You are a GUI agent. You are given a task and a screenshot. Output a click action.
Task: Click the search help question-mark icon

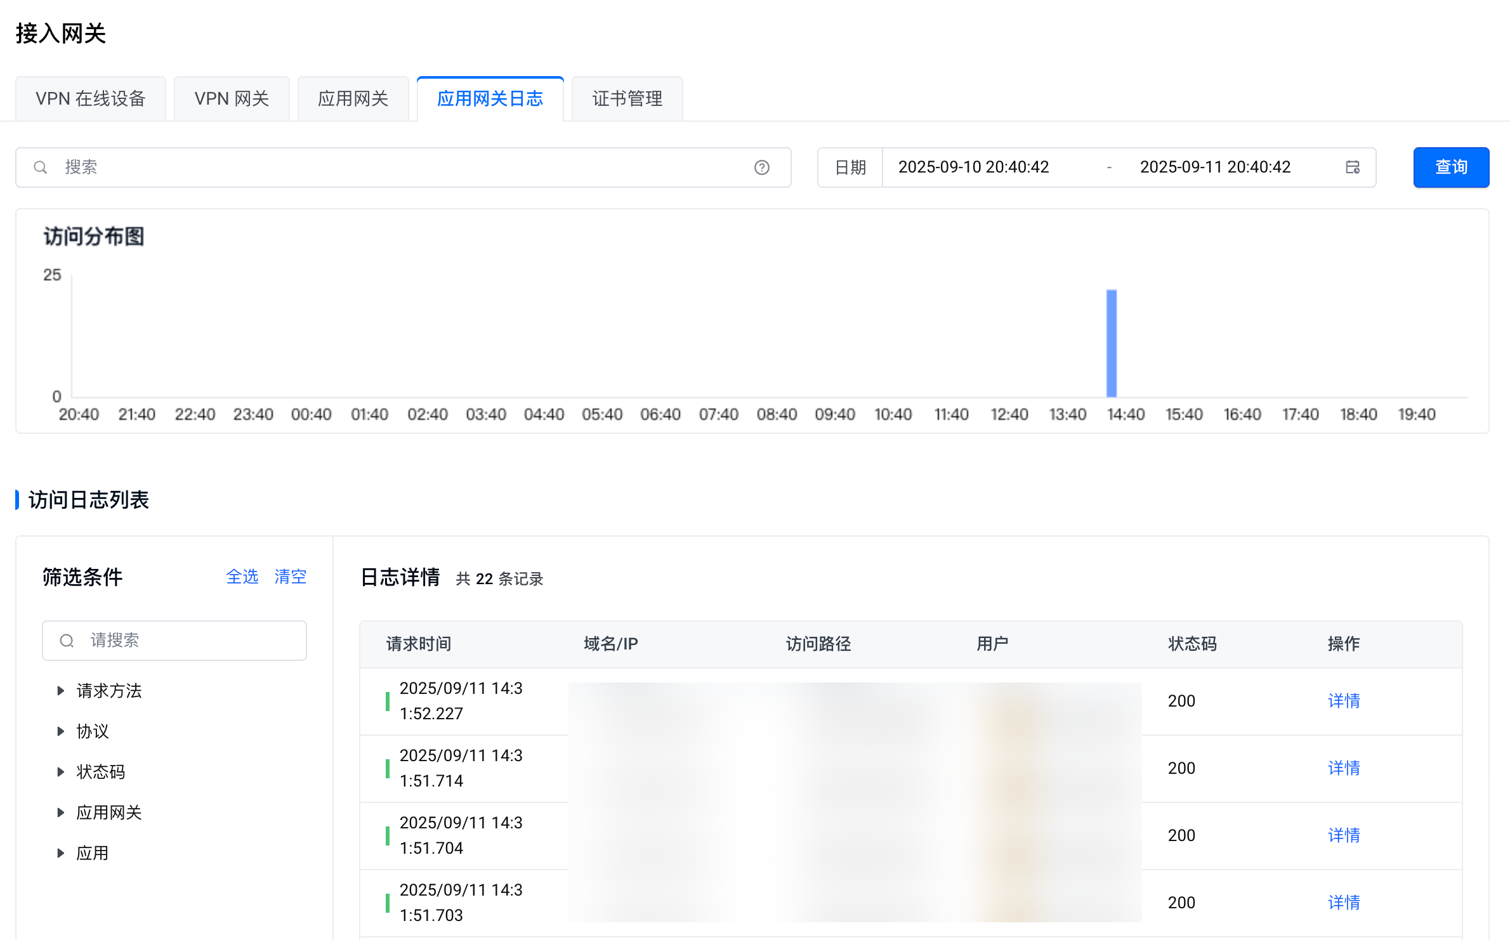pos(761,167)
